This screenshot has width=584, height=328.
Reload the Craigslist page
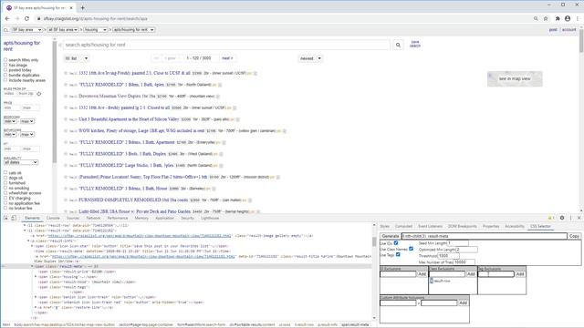pos(26,18)
